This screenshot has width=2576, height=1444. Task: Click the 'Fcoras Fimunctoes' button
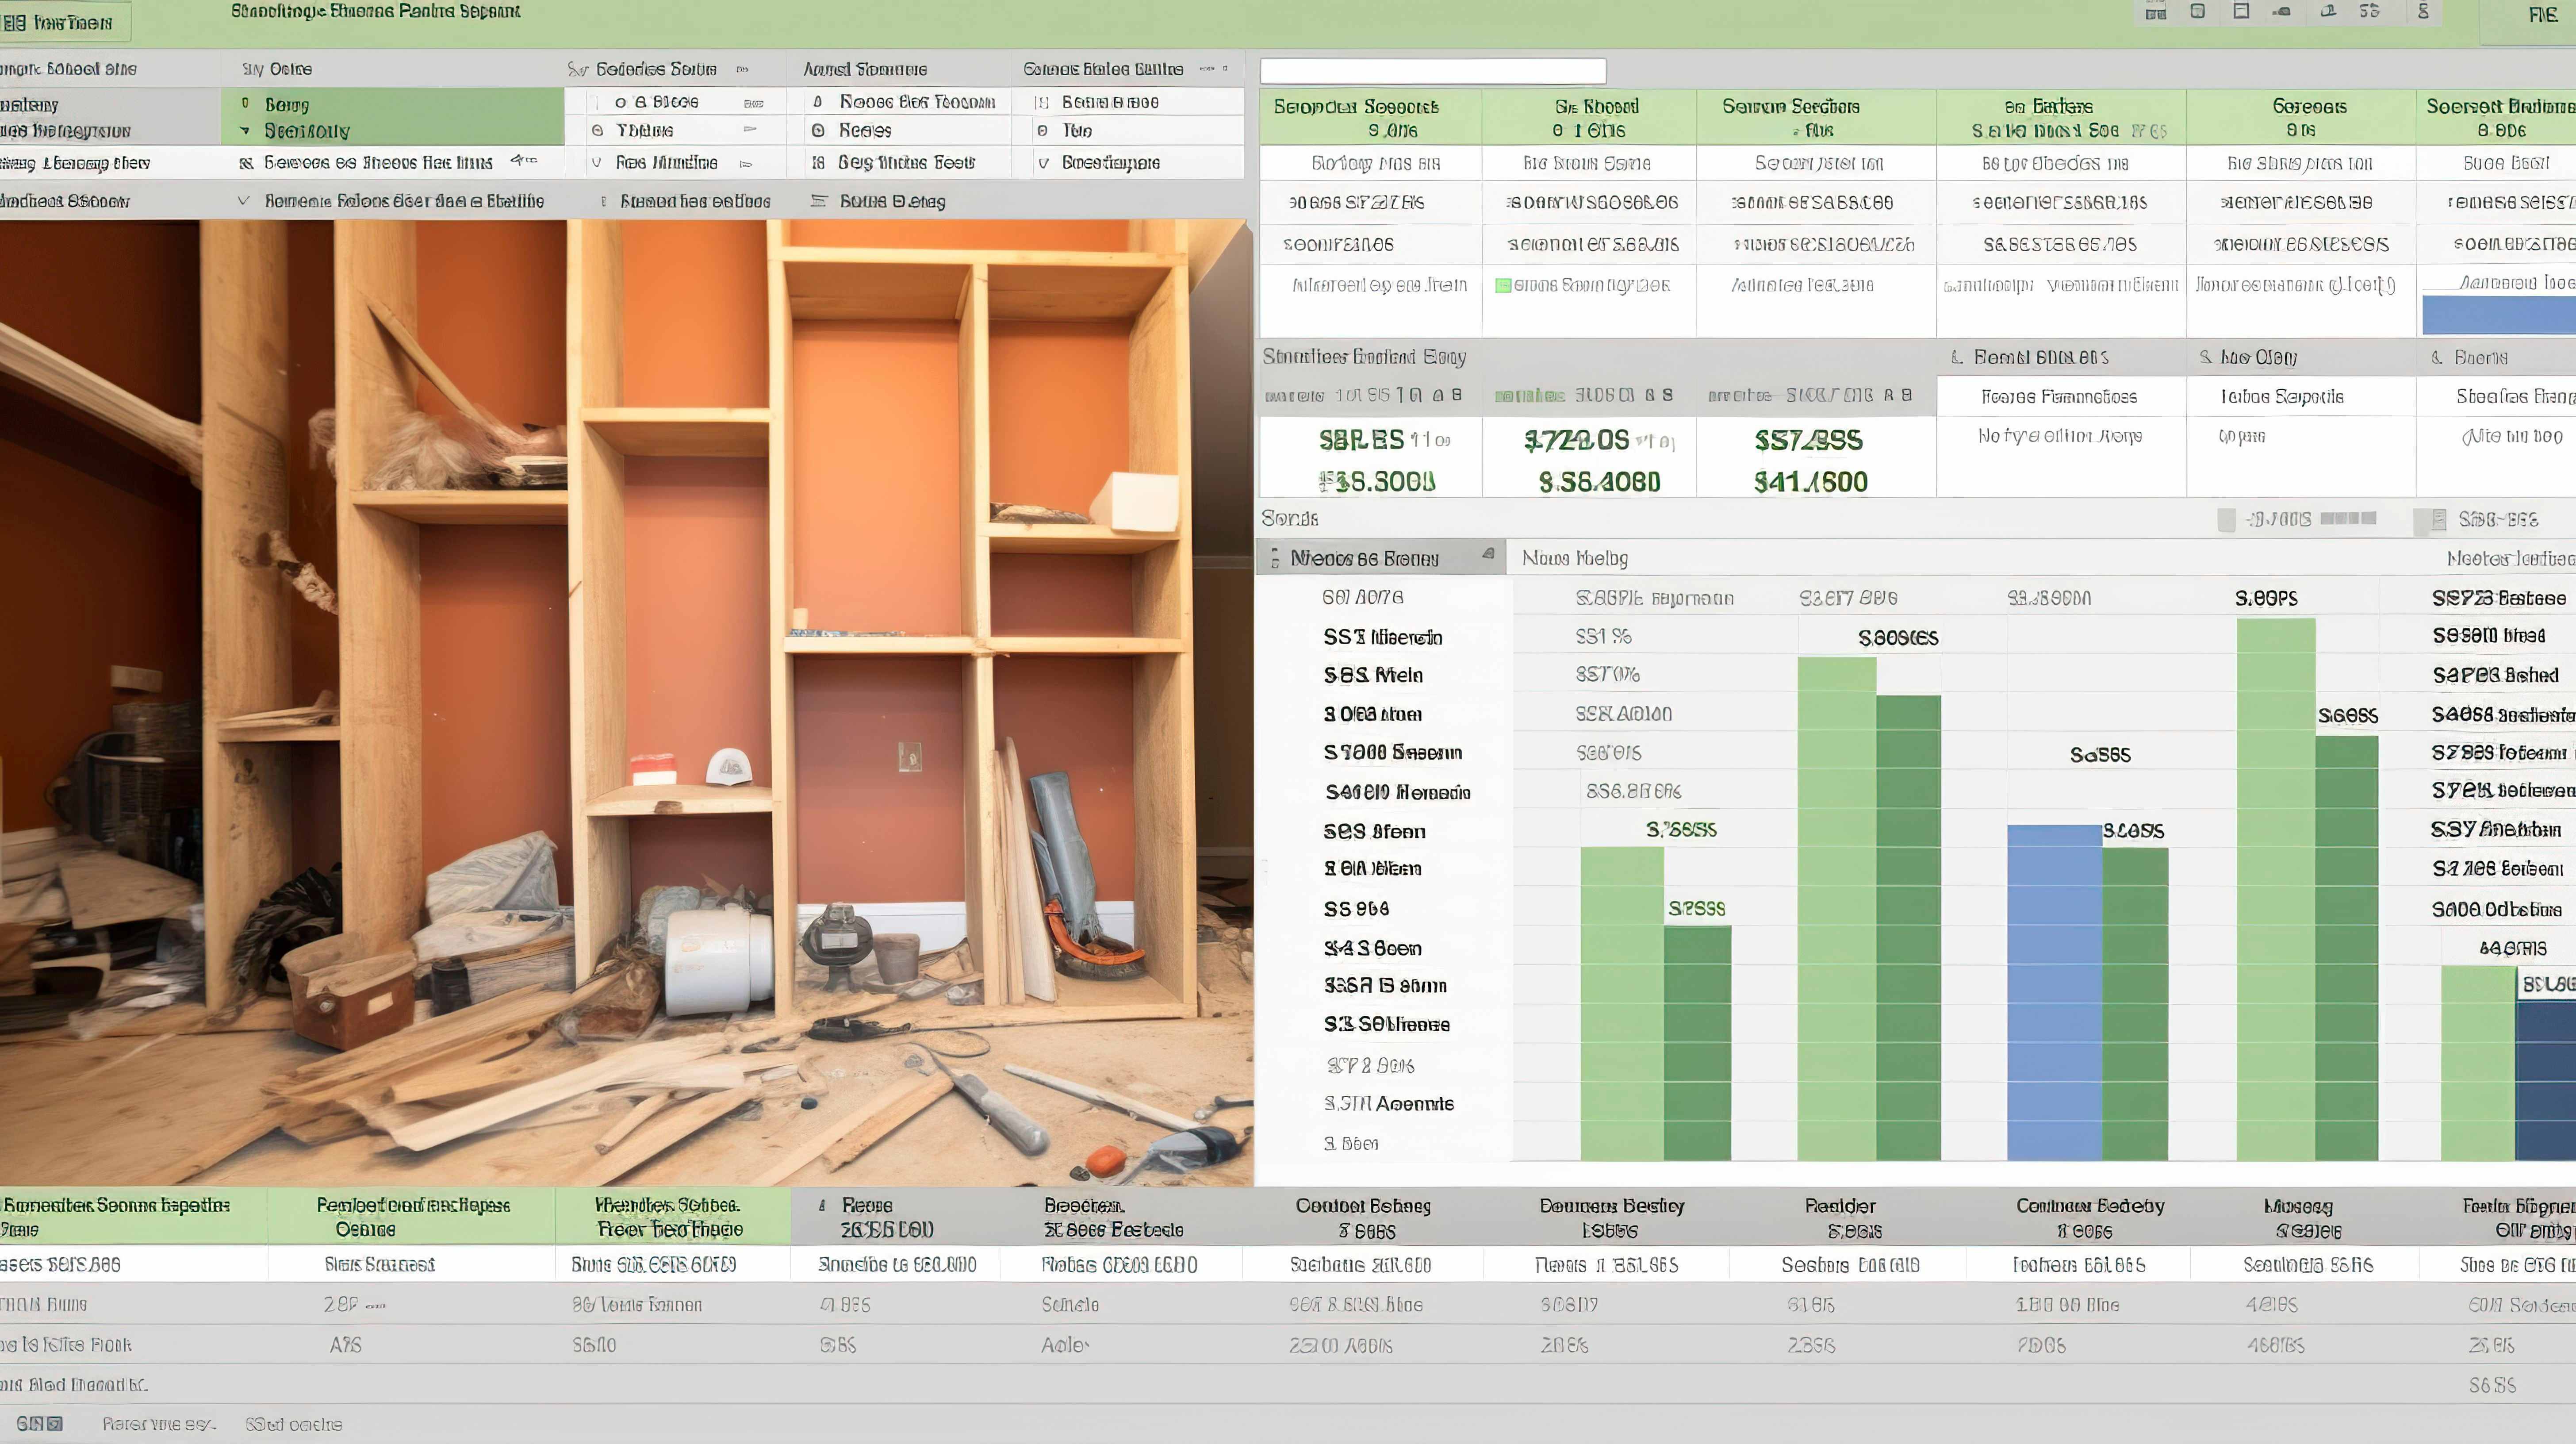click(2059, 397)
